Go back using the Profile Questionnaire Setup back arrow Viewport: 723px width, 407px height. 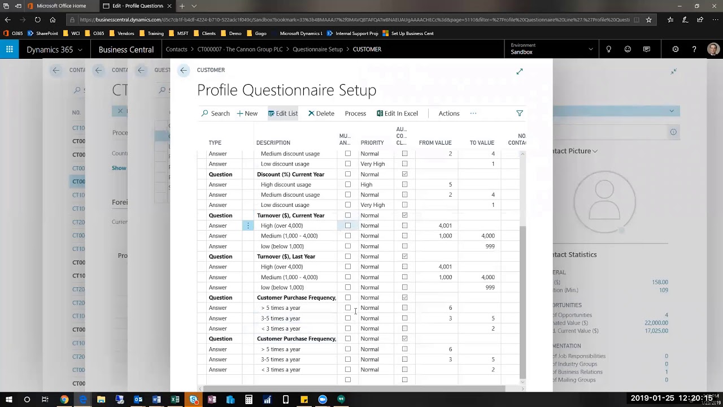click(x=184, y=70)
